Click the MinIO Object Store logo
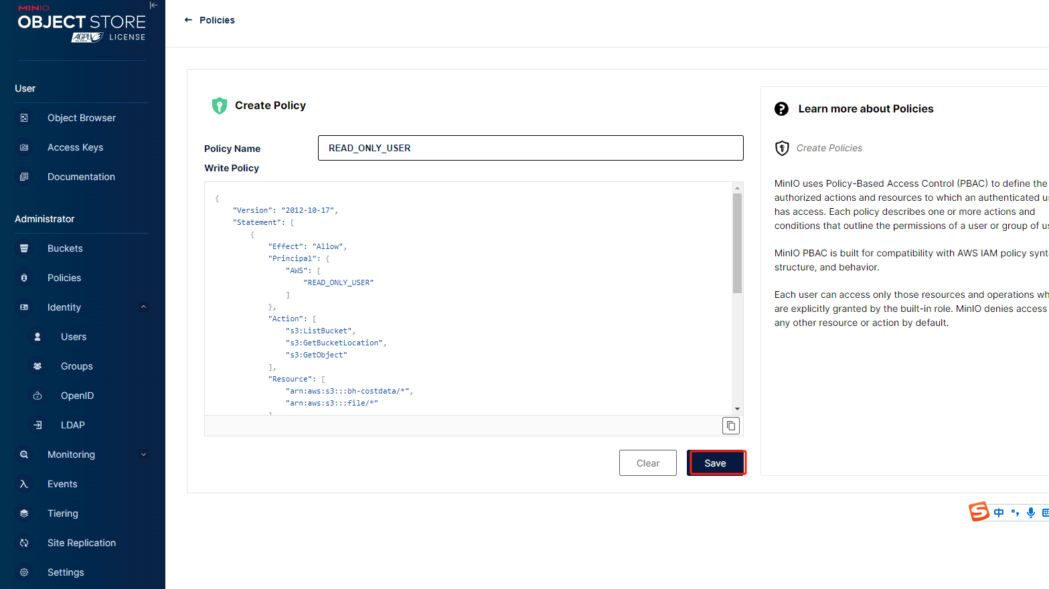Viewport: 1049px width, 589px height. click(82, 23)
